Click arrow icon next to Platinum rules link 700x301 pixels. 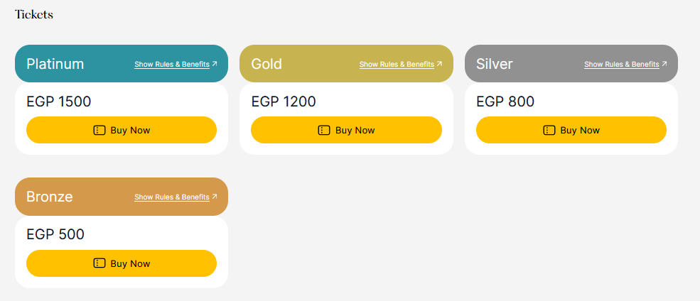215,64
